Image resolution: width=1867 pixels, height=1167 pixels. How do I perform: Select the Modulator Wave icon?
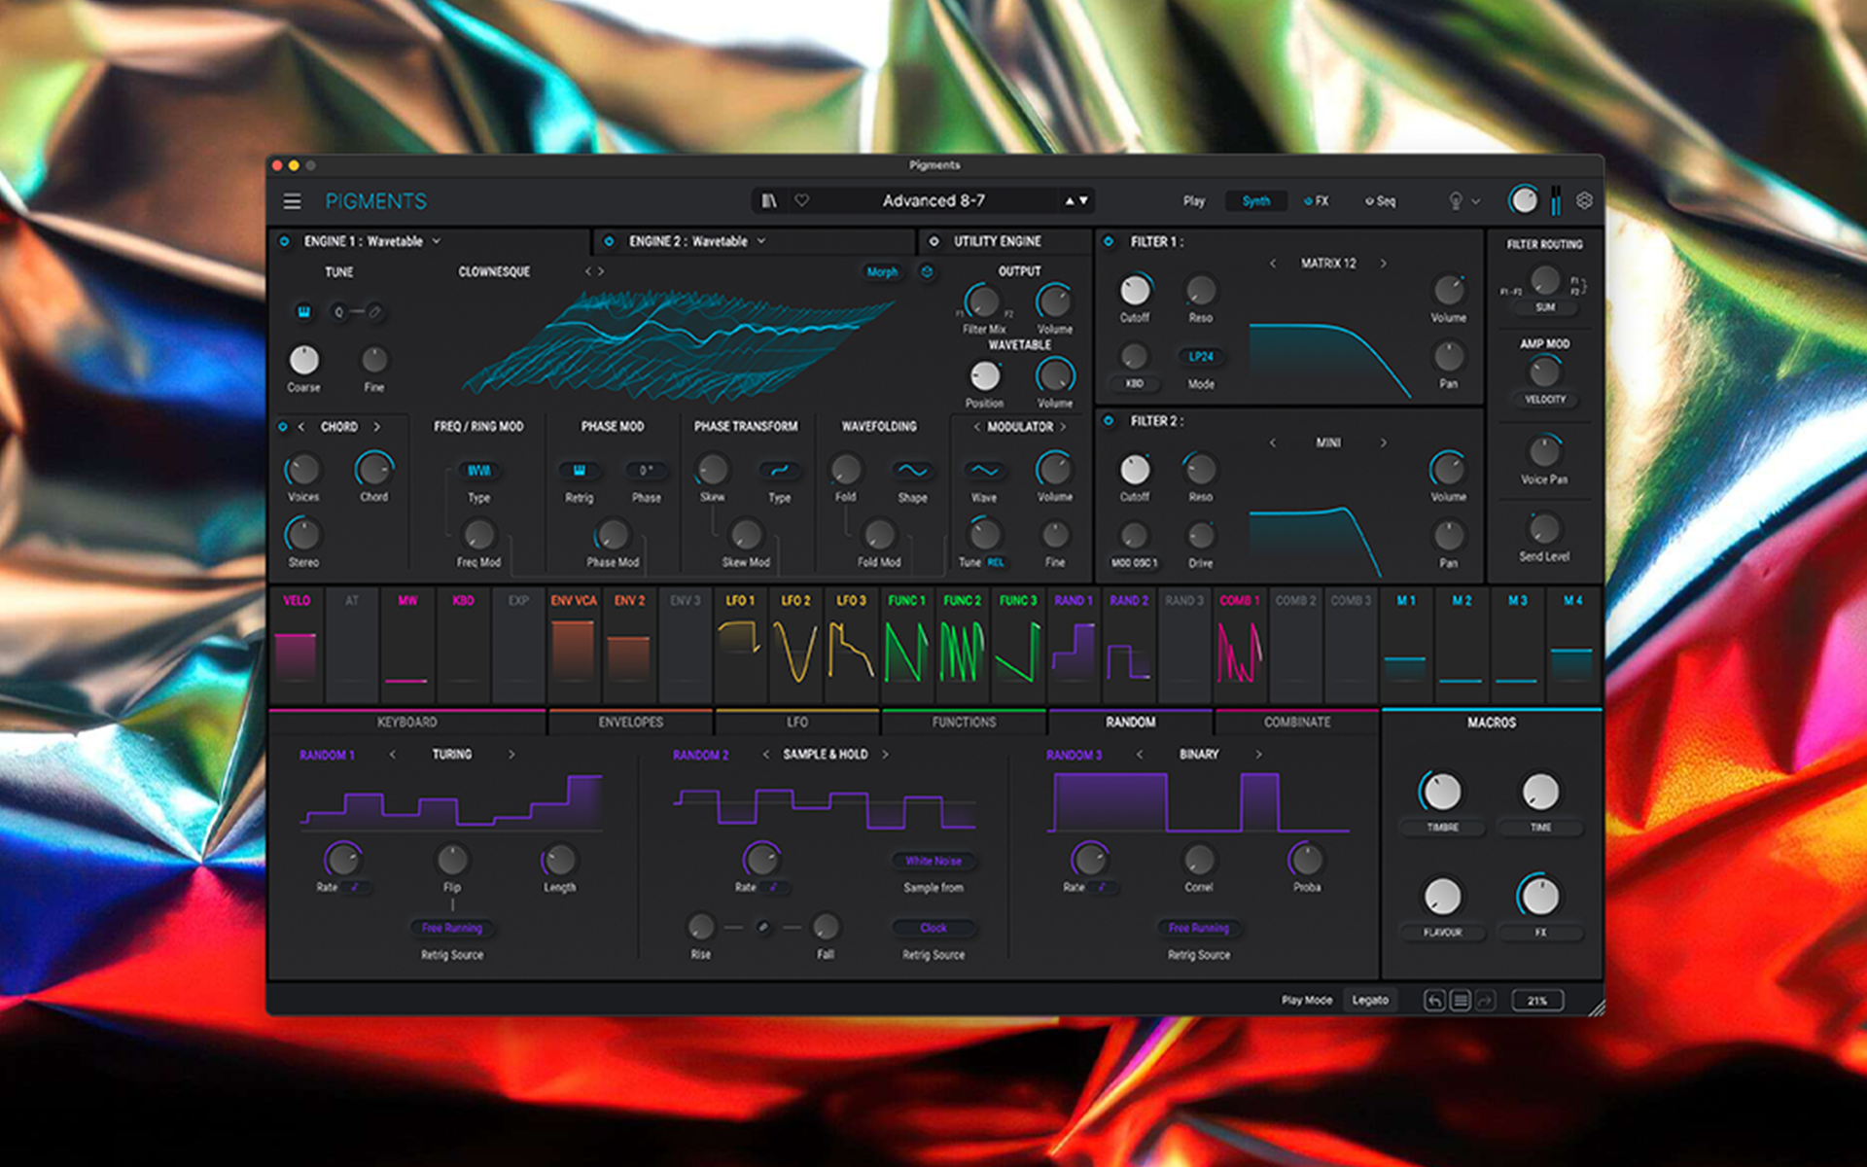[984, 471]
